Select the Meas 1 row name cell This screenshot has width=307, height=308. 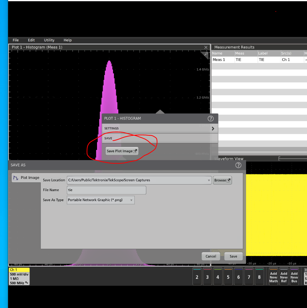point(223,60)
